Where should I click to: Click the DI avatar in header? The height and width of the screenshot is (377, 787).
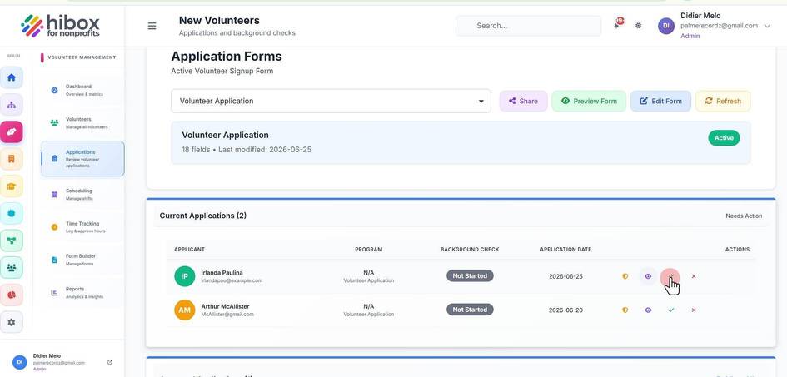pyautogui.click(x=666, y=26)
